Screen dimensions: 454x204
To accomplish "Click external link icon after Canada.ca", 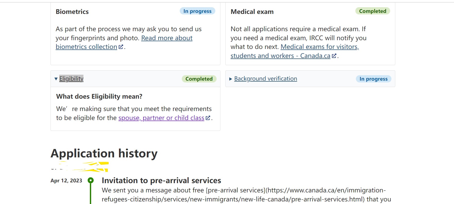I will (x=334, y=56).
